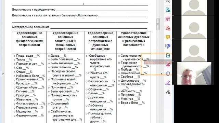The image size is (219, 123).
Task: Open the Combine Files tool
Action: pos(168,46)
